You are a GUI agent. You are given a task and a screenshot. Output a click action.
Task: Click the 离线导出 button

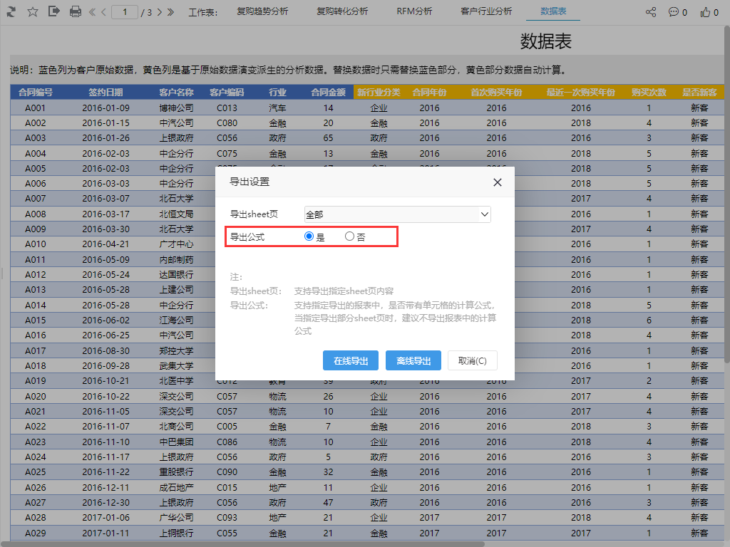click(x=413, y=360)
